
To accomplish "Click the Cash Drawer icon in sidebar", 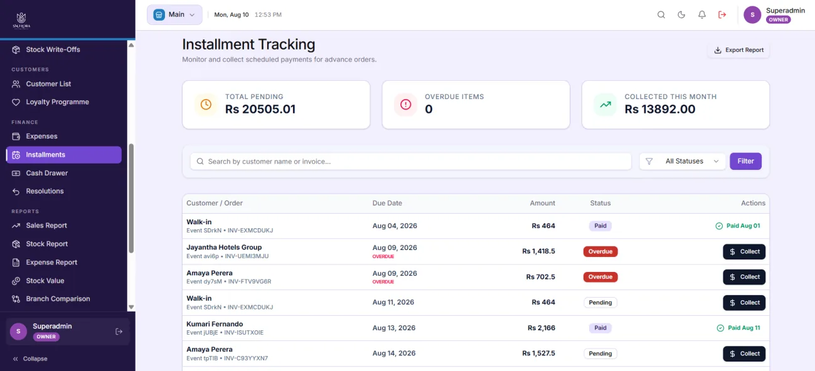I will 16,173.
